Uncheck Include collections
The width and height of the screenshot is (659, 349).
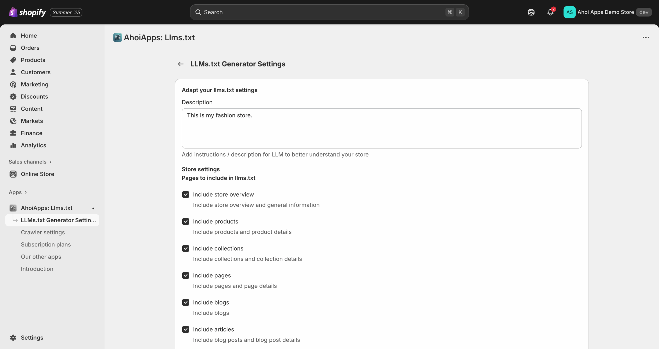(x=186, y=249)
